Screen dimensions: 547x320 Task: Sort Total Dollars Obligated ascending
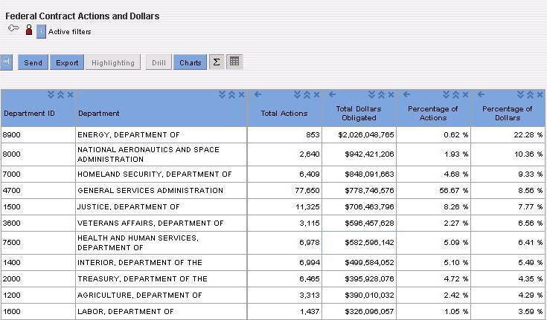coord(381,94)
